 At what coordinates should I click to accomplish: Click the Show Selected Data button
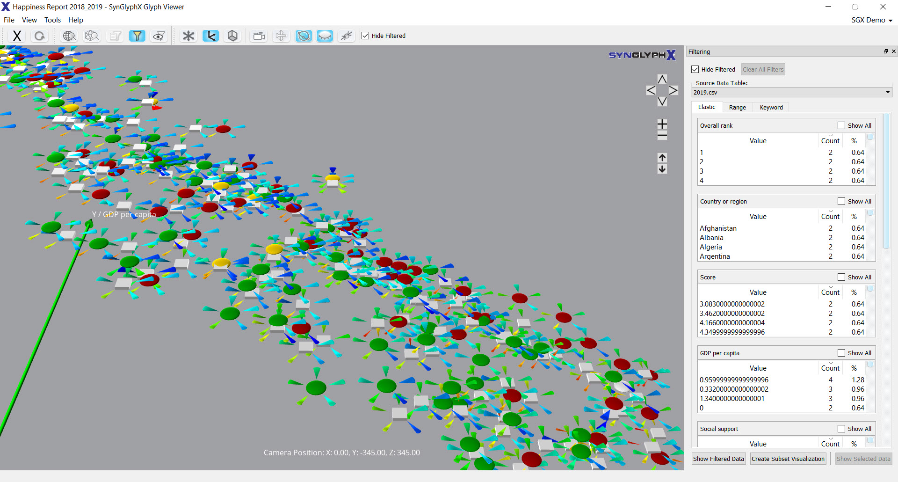tap(863, 459)
